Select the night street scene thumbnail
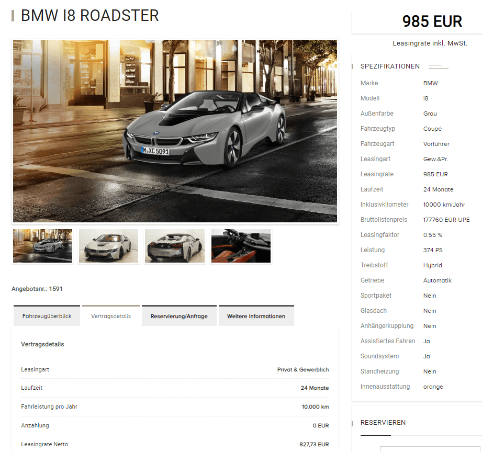The image size is (482, 452). coord(43,246)
